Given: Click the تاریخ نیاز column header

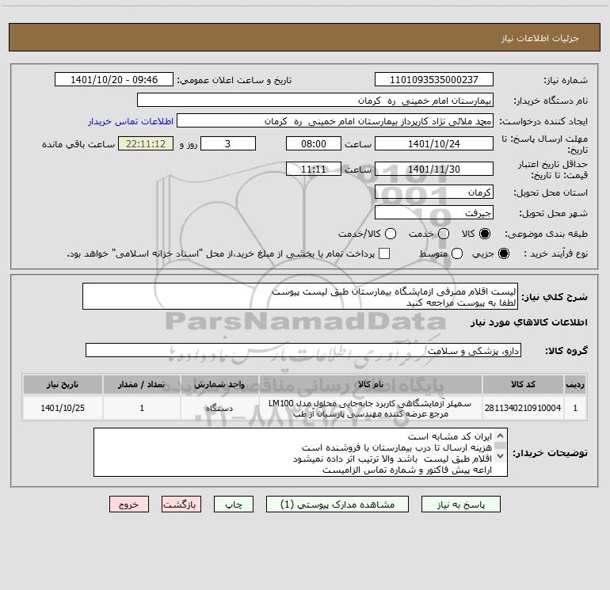Looking at the screenshot, I should point(63,384).
